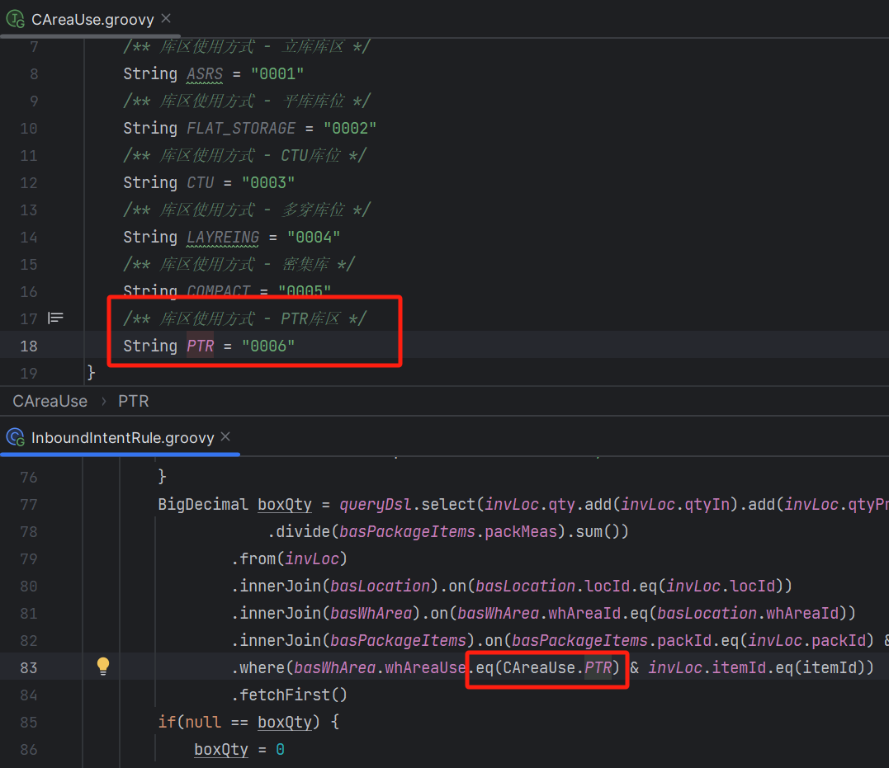Click the null keyword on line 85

[x=203, y=722]
